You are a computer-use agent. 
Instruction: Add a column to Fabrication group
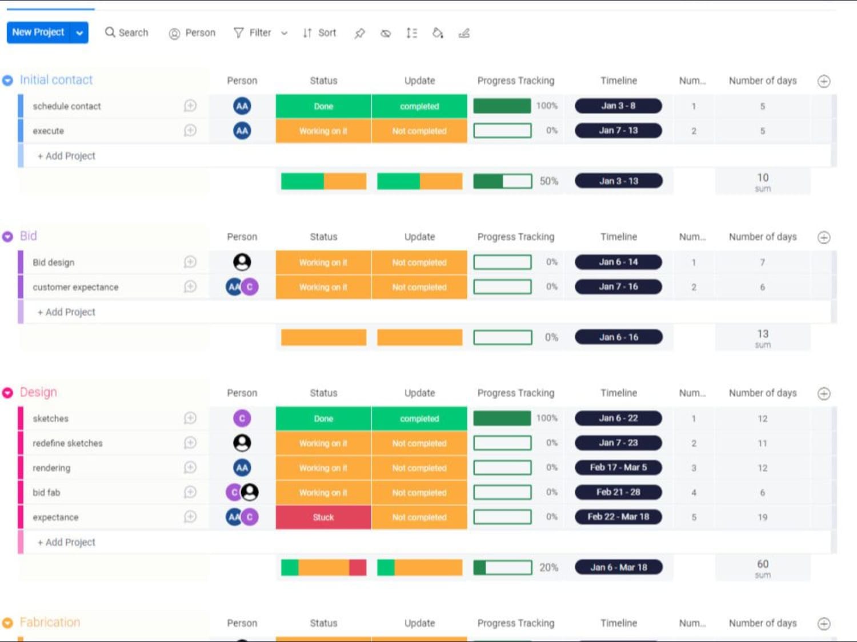coord(824,624)
